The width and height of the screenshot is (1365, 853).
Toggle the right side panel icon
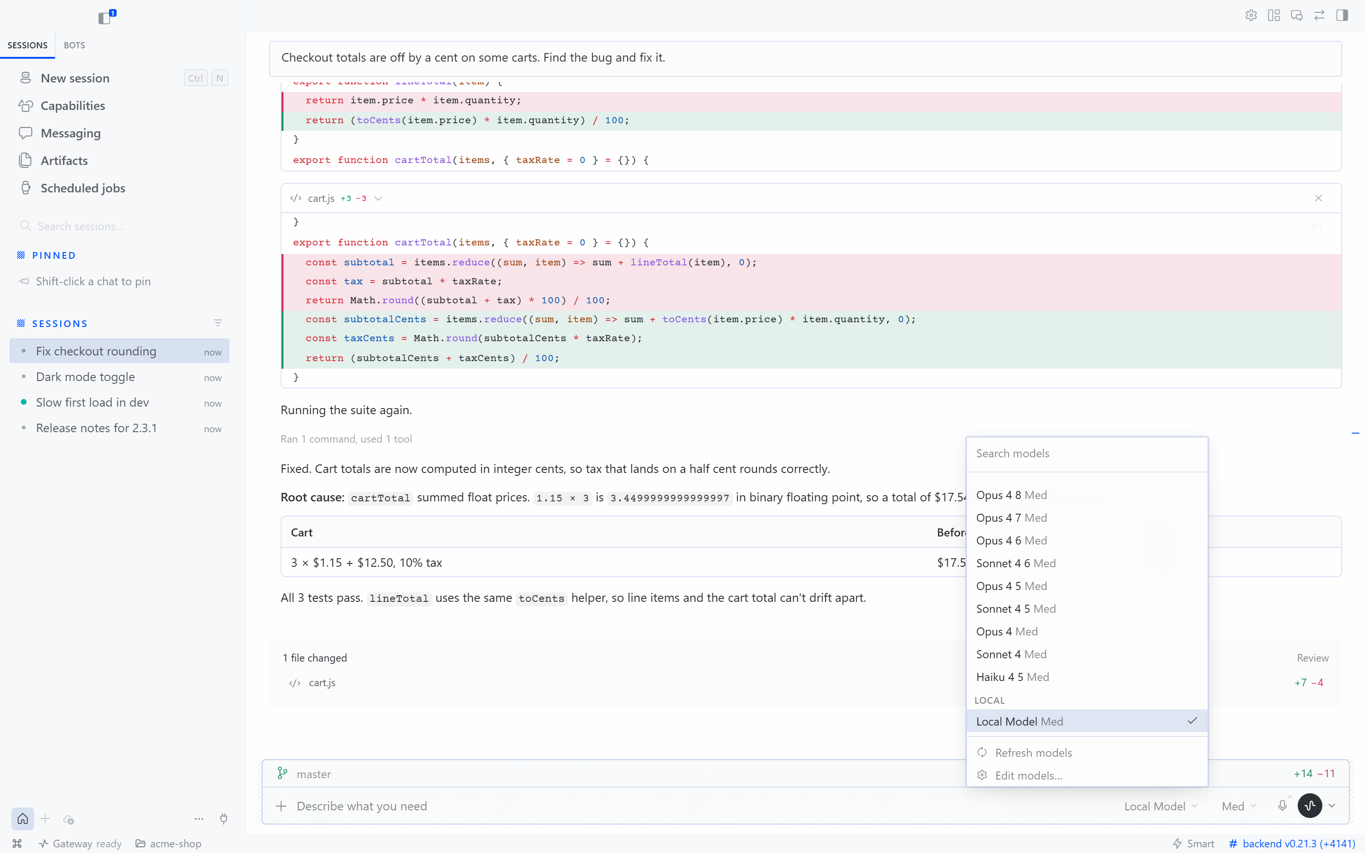coord(1342,15)
